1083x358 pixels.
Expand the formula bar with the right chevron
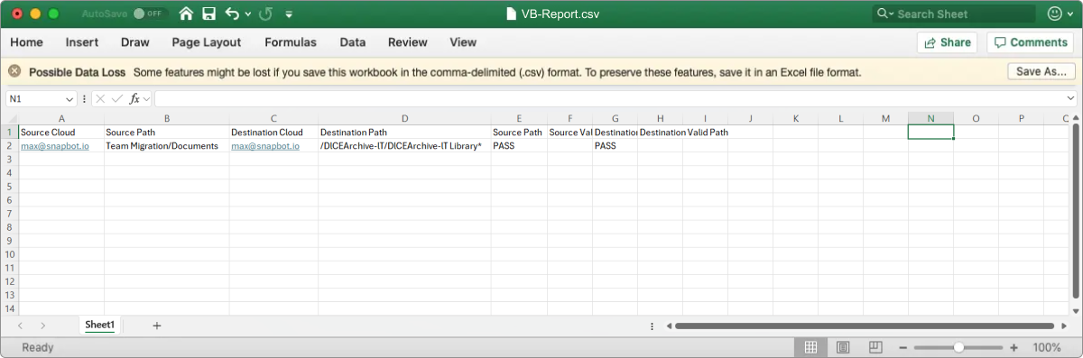(1070, 98)
